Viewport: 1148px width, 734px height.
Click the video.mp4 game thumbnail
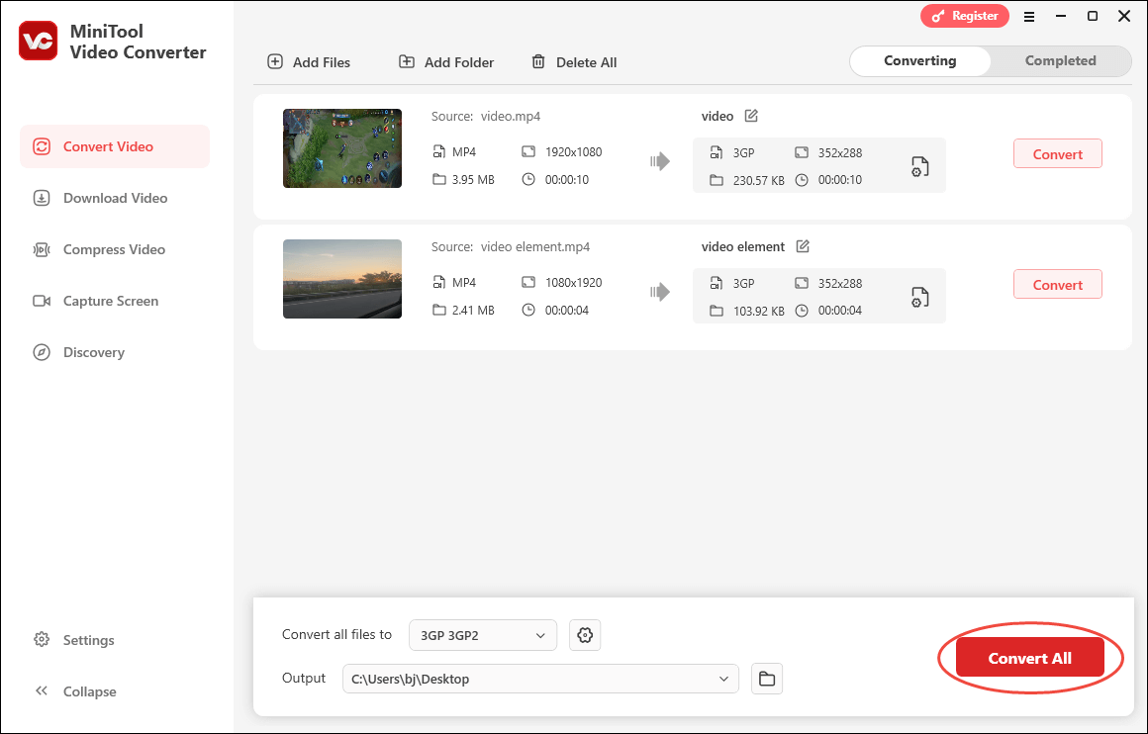[341, 147]
